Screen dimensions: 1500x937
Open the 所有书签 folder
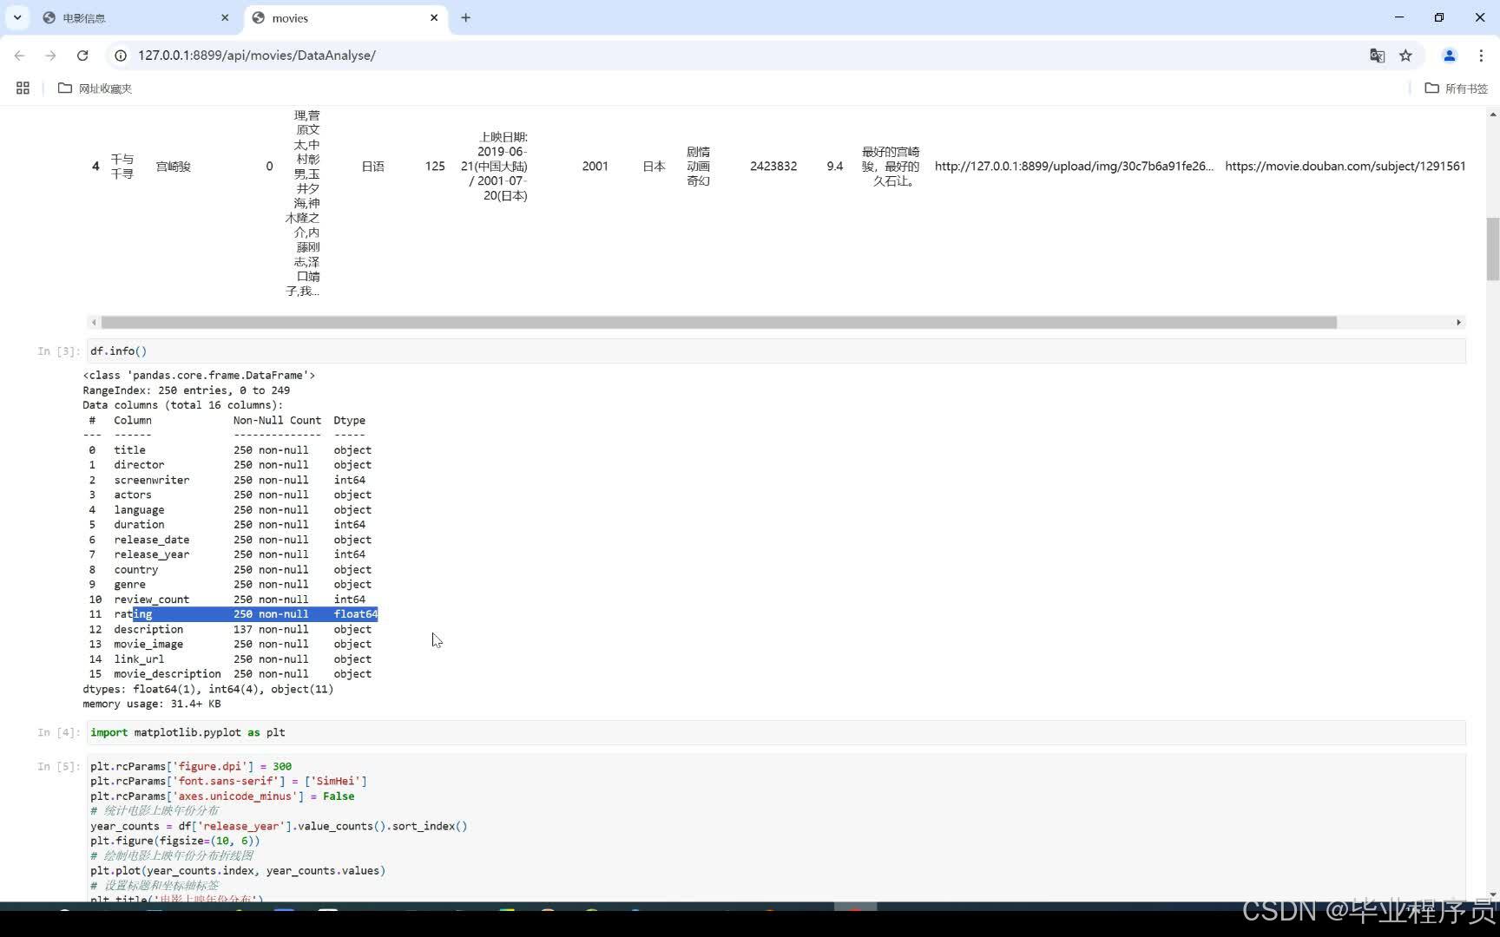pyautogui.click(x=1457, y=88)
